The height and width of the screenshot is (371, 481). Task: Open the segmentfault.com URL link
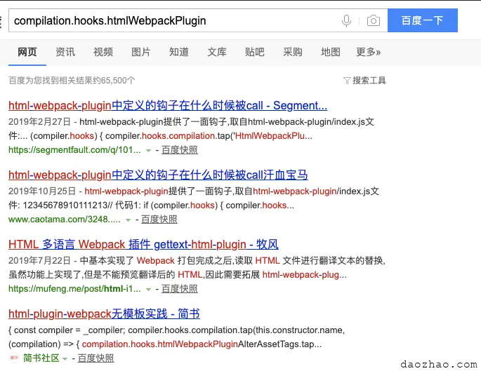[x=74, y=150]
